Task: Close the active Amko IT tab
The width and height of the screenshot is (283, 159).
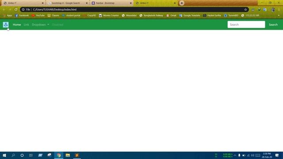Action: coord(175,3)
